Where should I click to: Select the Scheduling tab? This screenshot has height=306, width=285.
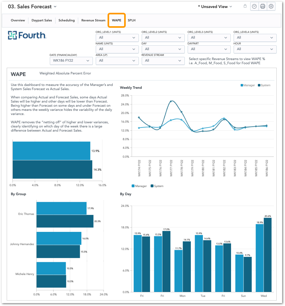(66, 20)
